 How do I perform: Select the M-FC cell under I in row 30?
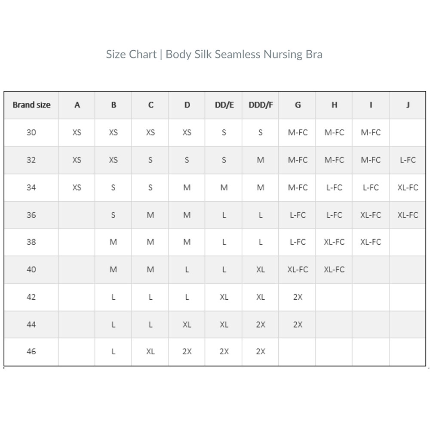click(x=371, y=132)
